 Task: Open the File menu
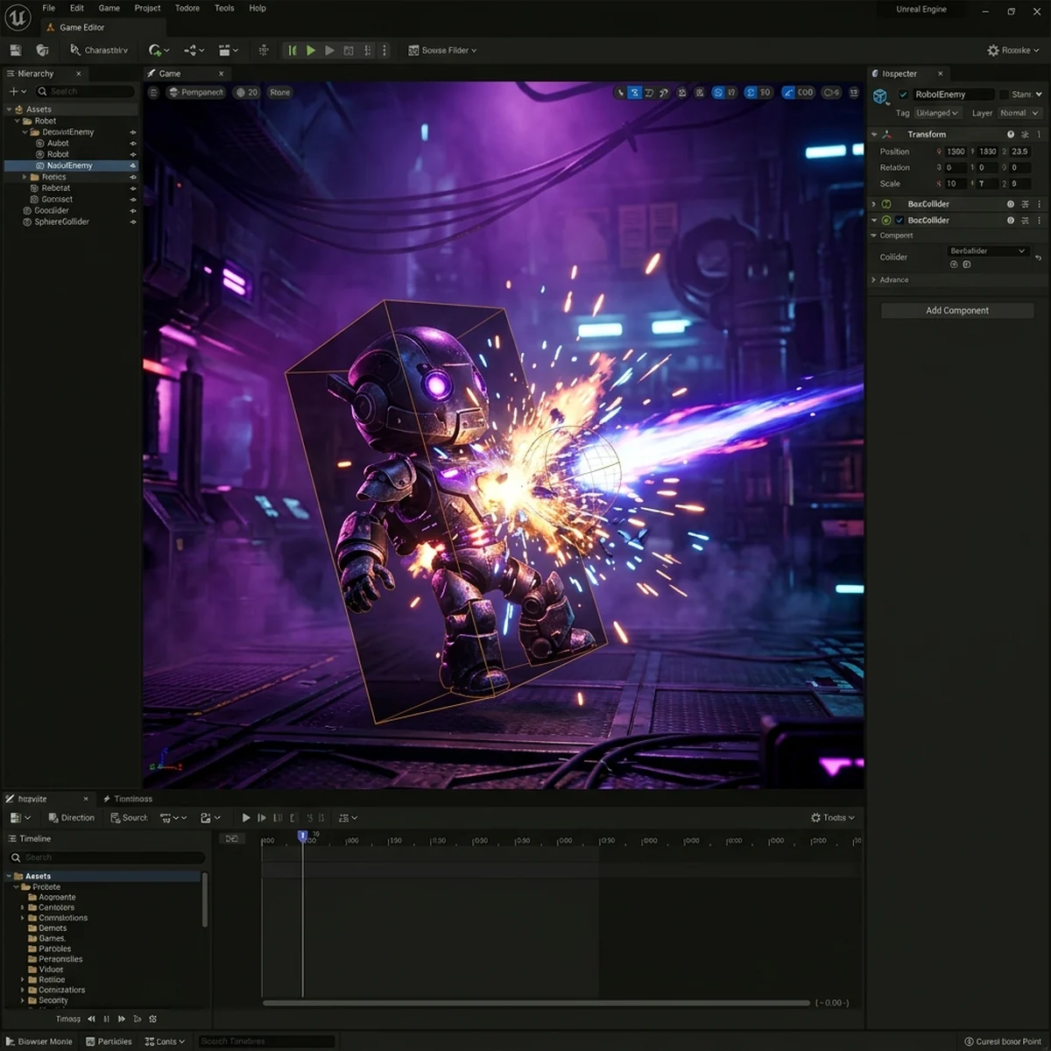[49, 8]
